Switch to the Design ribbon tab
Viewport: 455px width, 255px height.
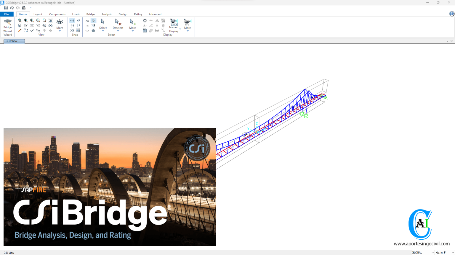pyautogui.click(x=123, y=14)
